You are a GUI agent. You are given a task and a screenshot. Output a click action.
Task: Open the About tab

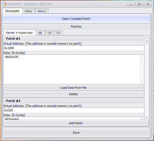click(x=42, y=11)
